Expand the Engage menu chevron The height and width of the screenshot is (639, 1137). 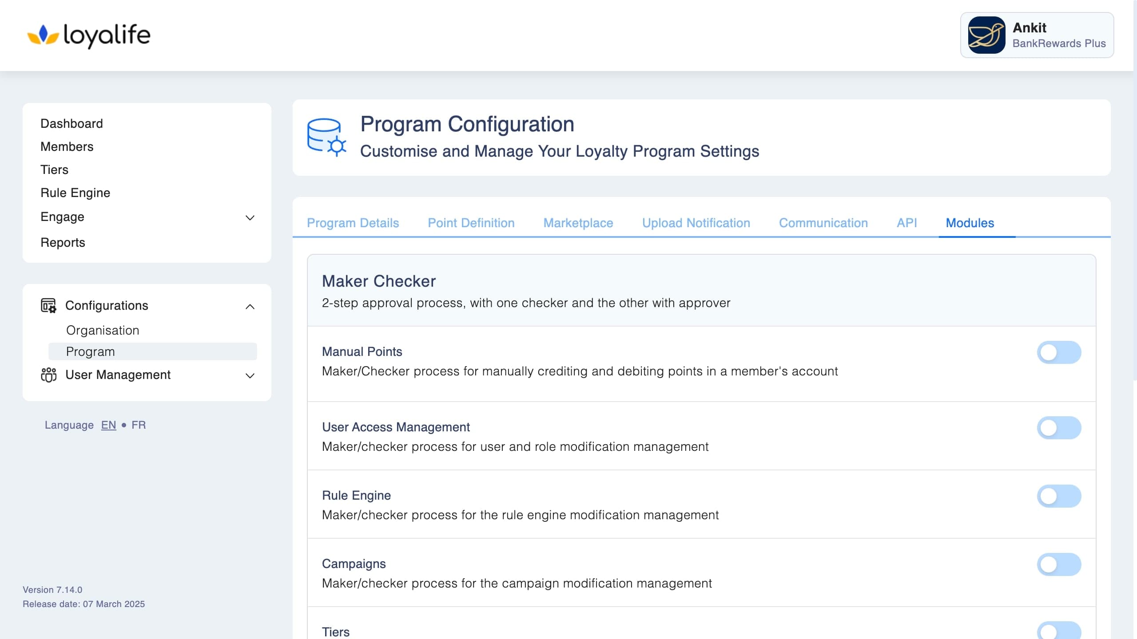tap(250, 217)
